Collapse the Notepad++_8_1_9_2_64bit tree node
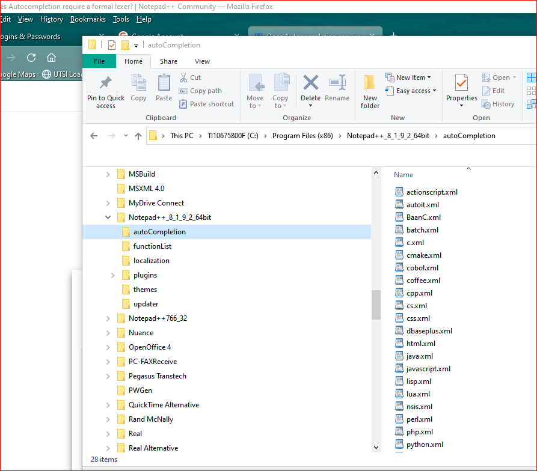The height and width of the screenshot is (471, 537). point(108,217)
